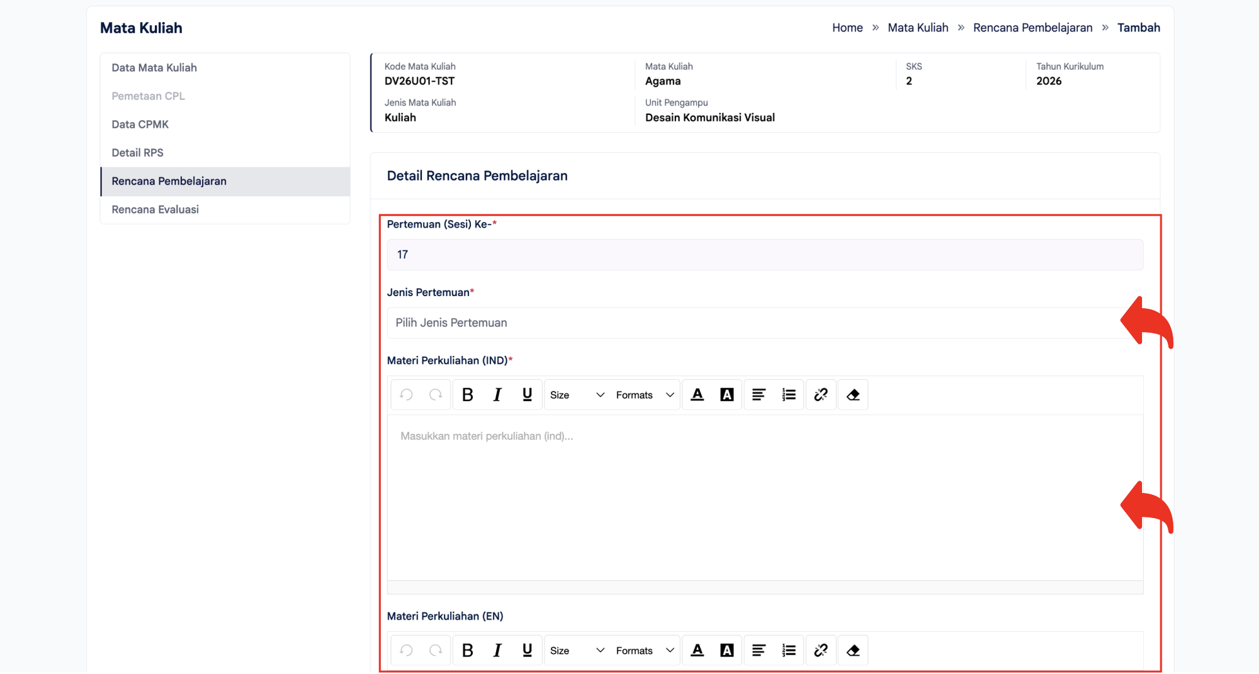Click Mata Kuliah breadcrumb link
This screenshot has height=674, width=1259.
click(918, 28)
